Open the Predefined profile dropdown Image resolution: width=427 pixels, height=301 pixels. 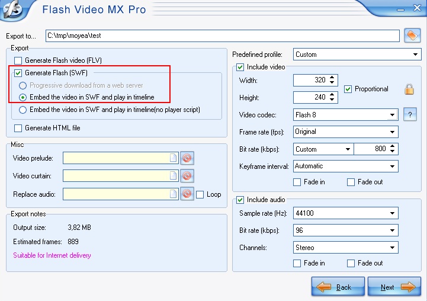click(x=416, y=55)
